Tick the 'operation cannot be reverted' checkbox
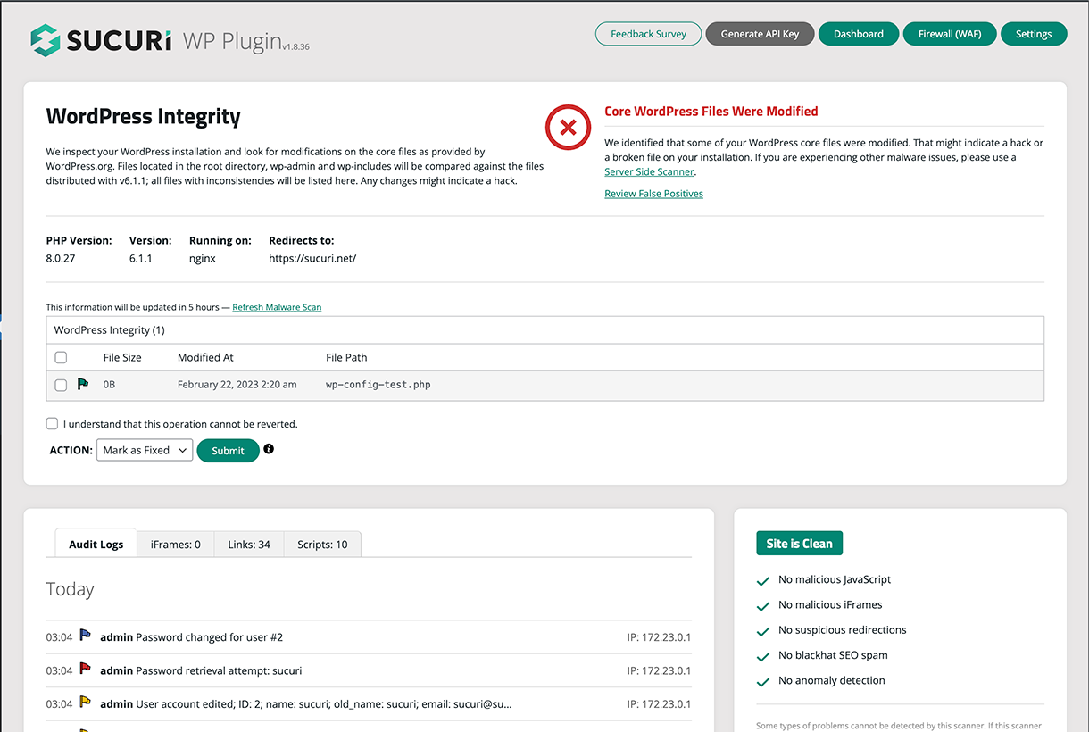 click(52, 424)
